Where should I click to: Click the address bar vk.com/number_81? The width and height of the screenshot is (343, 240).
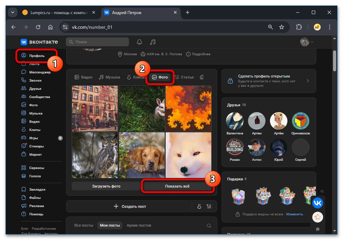(x=92, y=27)
